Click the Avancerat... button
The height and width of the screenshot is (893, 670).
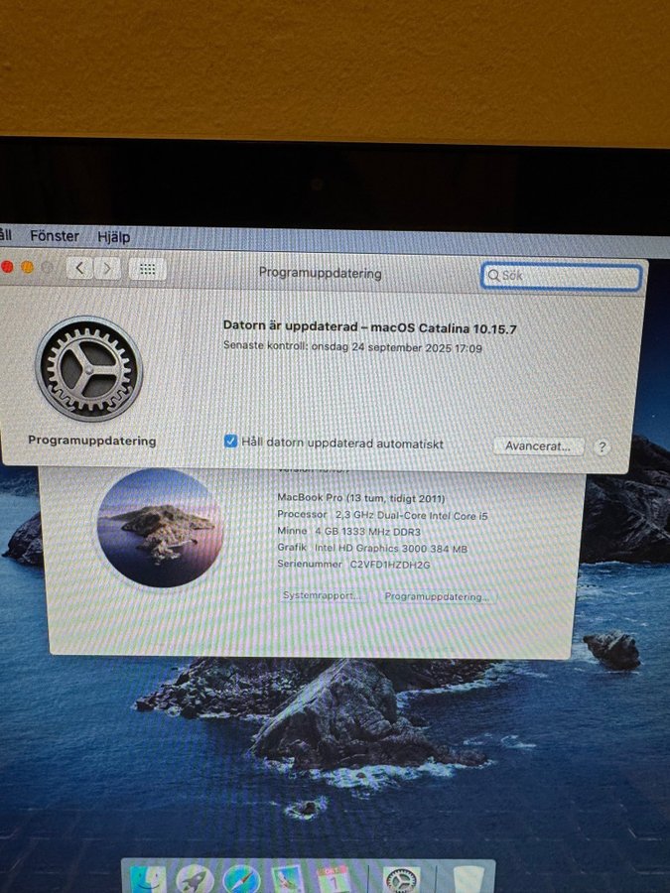coord(537,446)
